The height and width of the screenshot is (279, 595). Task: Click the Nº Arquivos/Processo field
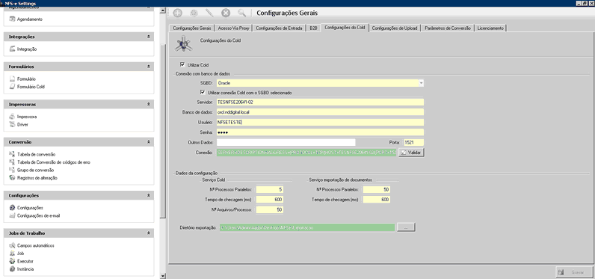pos(270,209)
